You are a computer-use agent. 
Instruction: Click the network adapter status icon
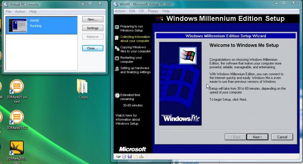[141, 156]
